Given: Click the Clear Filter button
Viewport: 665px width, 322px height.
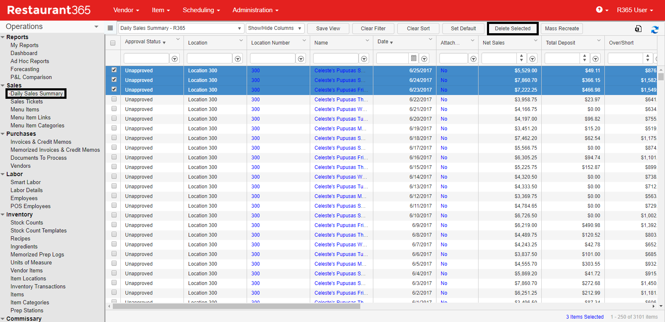Looking at the screenshot, I should (373, 29).
